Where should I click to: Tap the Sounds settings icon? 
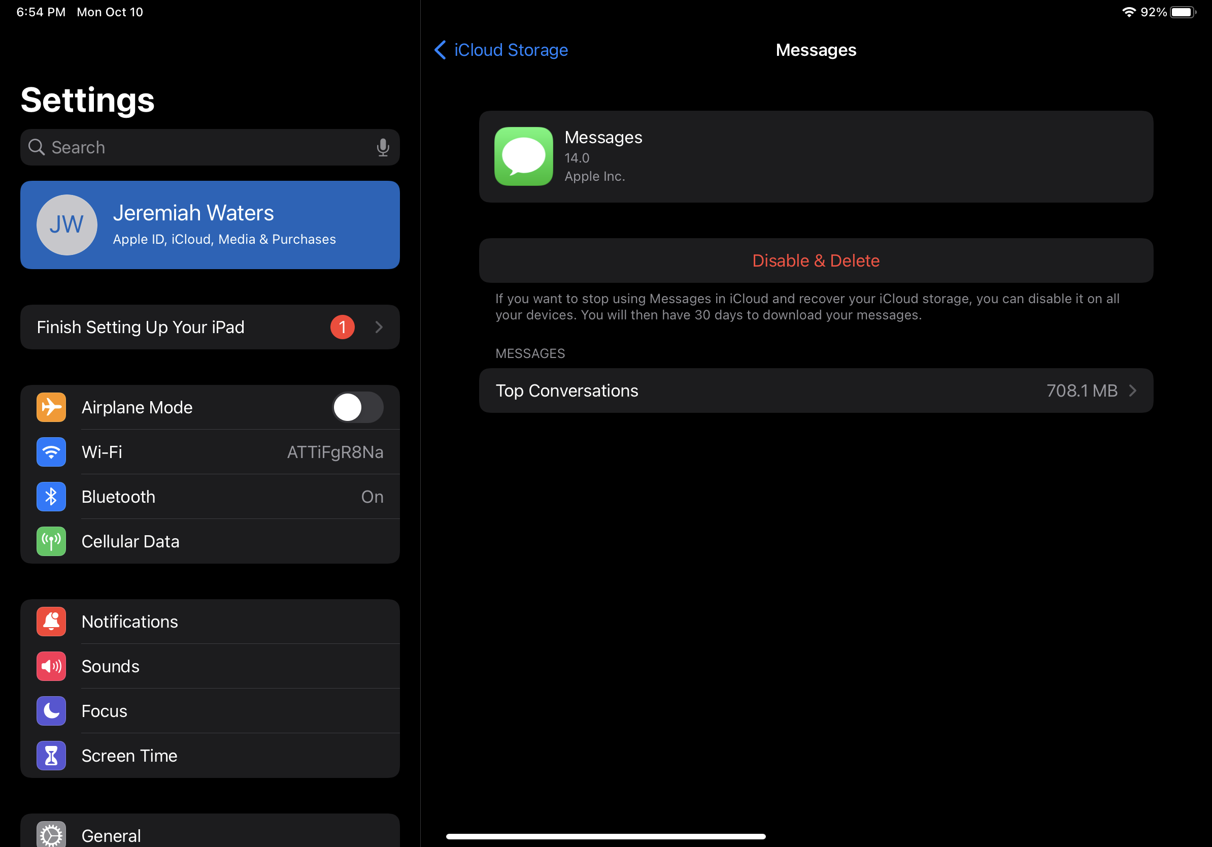51,665
